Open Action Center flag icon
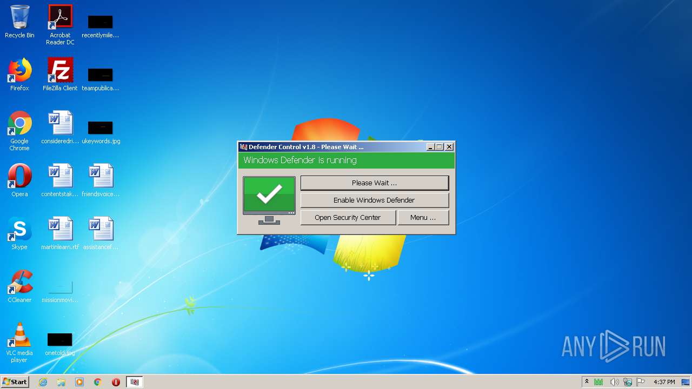 click(641, 382)
